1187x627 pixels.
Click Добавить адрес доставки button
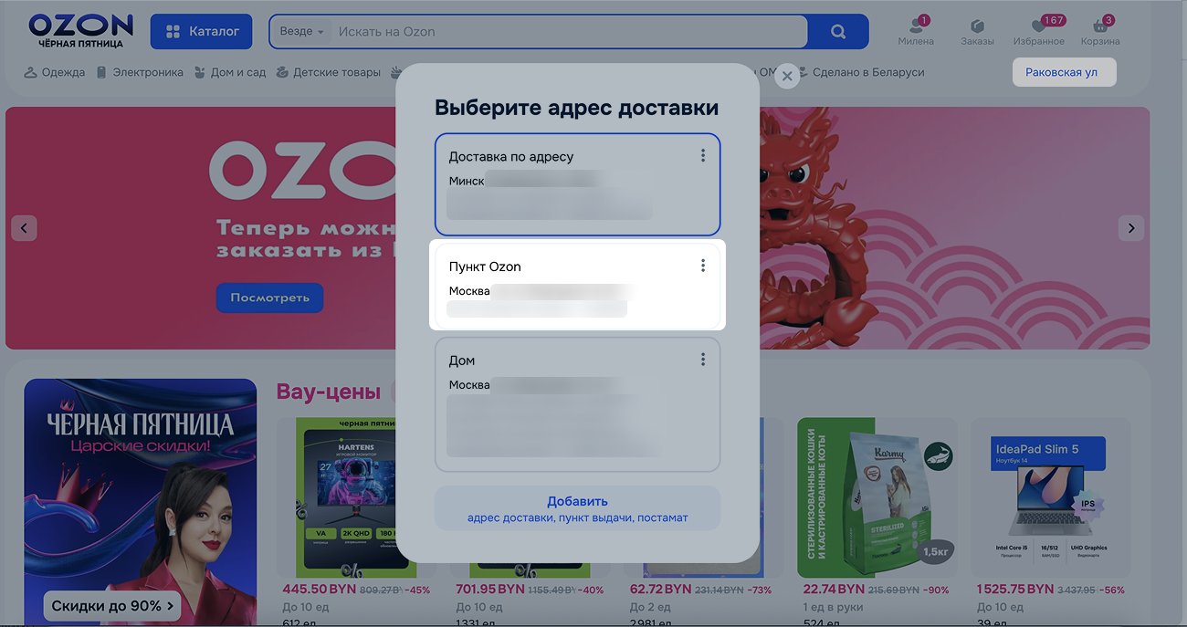(x=577, y=508)
